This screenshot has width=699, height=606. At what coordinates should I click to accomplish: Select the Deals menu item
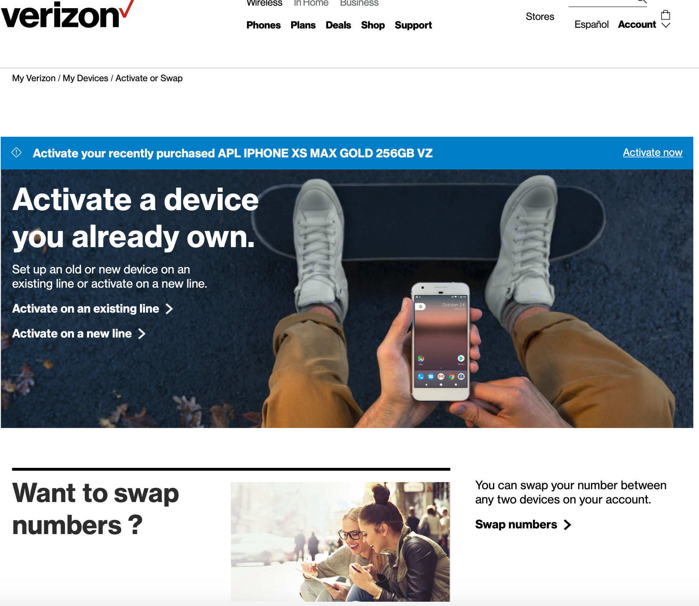tap(338, 25)
